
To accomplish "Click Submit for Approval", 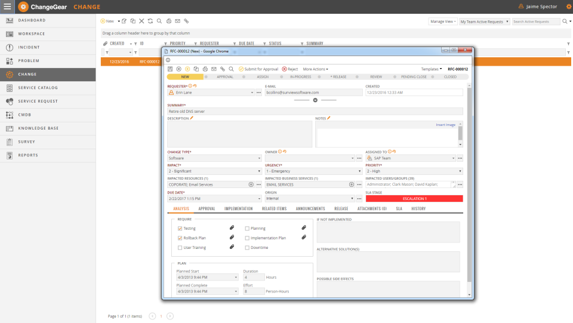I will point(258,69).
